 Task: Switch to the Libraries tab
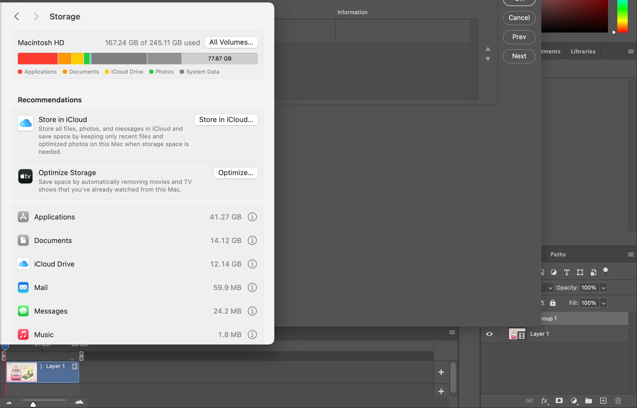coord(583,51)
